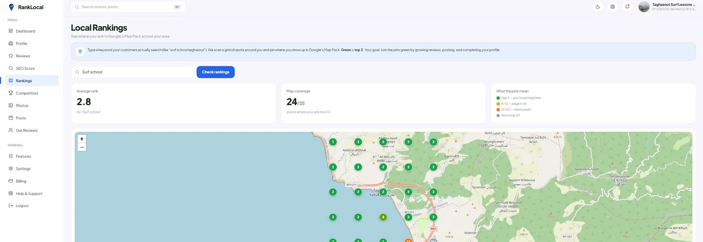Image resolution: width=703 pixels, height=242 pixels.
Task: Focus the search reviews, posts field
Action: pyautogui.click(x=128, y=7)
